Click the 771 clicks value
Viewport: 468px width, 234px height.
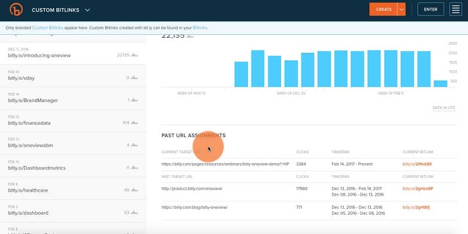299,207
